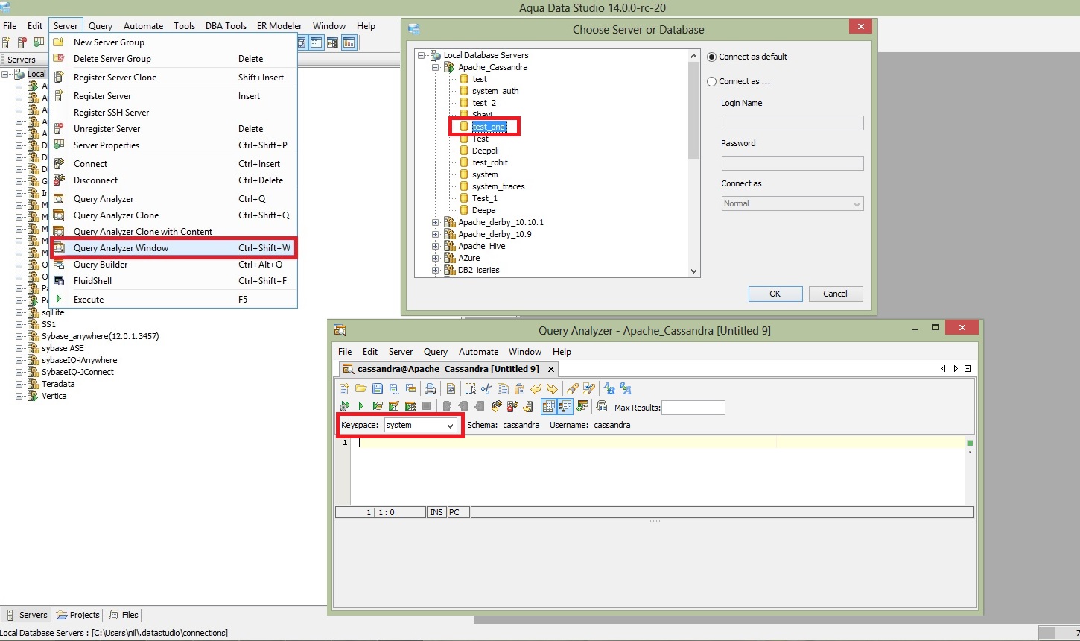The width and height of the screenshot is (1080, 641).
Task: Click the Paste clipboard icon
Action: pyautogui.click(x=519, y=388)
